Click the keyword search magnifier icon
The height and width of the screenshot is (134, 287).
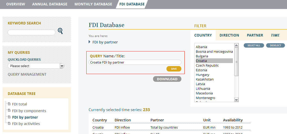coord(60,31)
